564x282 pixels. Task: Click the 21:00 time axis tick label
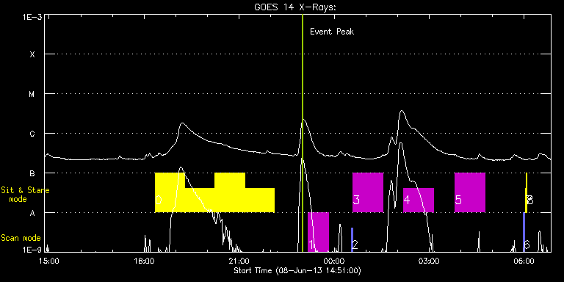pos(239,261)
